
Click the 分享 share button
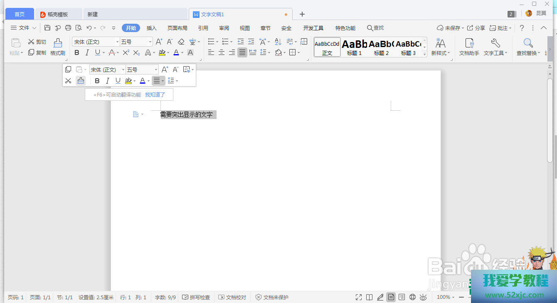(476, 28)
